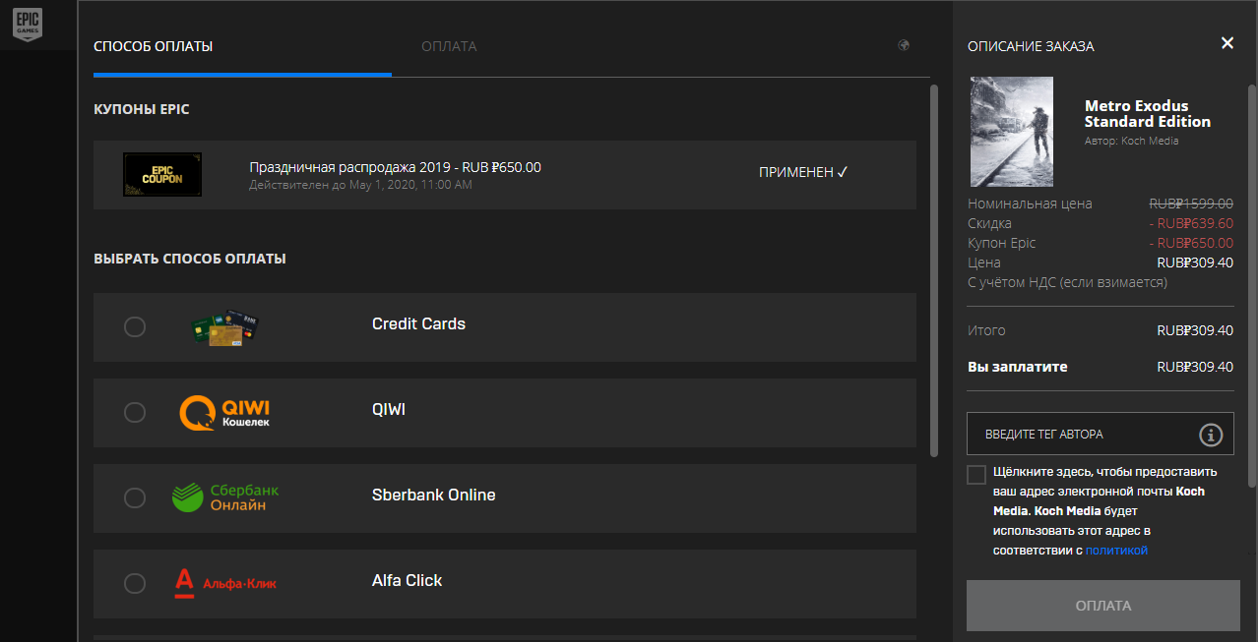Click the Credit Cards label
Screen dimensions: 1258x642
418,323
